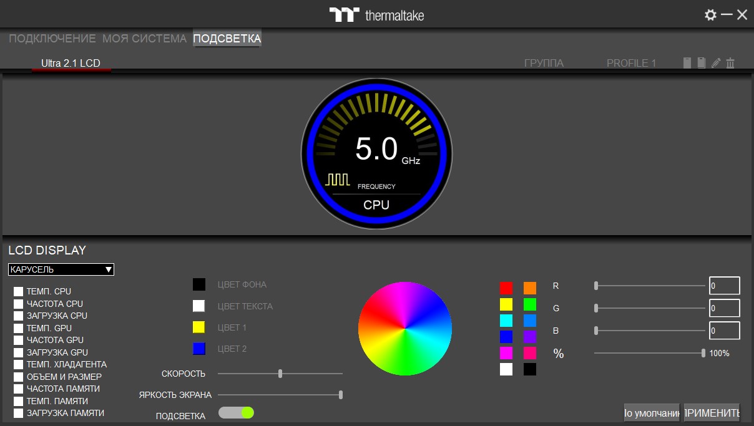Tick the ТЕМП. ПАМЯТИ checkbox
The height and width of the screenshot is (426, 754).
point(19,401)
